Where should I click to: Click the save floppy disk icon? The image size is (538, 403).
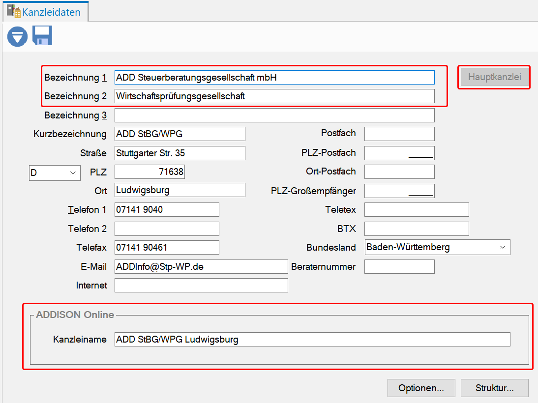[42, 35]
